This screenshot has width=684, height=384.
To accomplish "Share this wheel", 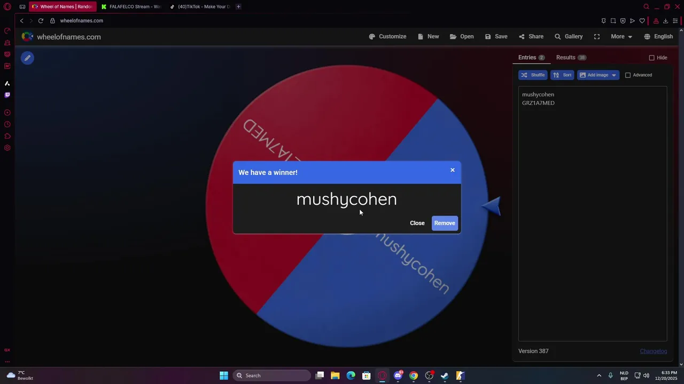I will 531,37.
